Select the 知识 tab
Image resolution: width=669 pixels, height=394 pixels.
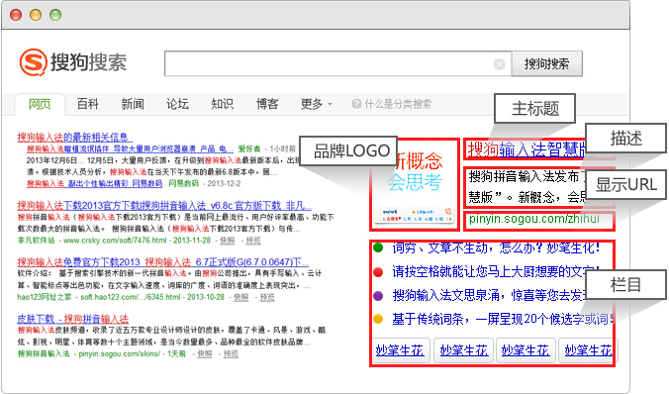click(222, 104)
